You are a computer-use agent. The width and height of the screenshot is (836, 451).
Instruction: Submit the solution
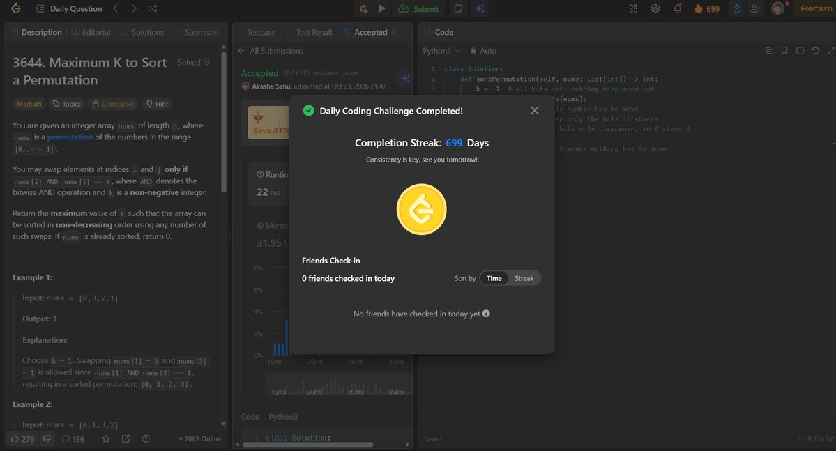418,8
